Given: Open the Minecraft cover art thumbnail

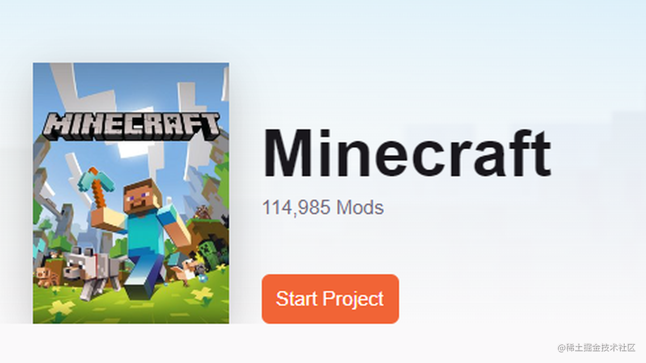Looking at the screenshot, I should (131, 193).
